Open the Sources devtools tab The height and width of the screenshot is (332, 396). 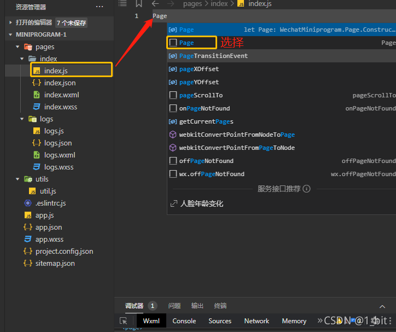(x=220, y=321)
